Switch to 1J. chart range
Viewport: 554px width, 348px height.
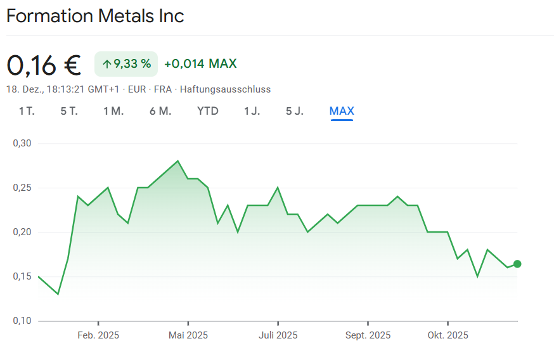click(252, 112)
